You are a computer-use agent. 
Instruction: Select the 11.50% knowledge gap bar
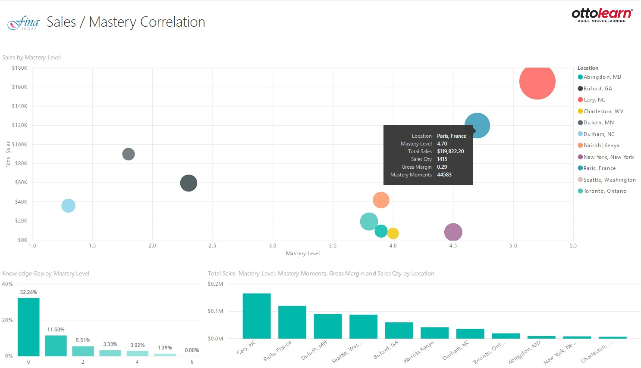tap(56, 346)
